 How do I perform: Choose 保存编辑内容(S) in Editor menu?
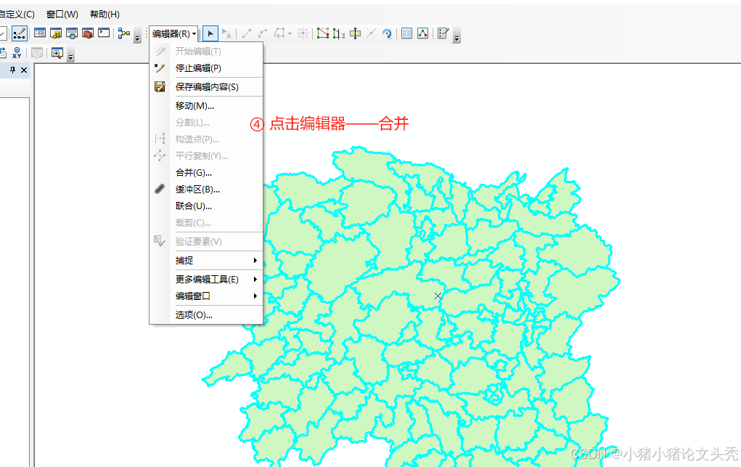pyautogui.click(x=207, y=87)
